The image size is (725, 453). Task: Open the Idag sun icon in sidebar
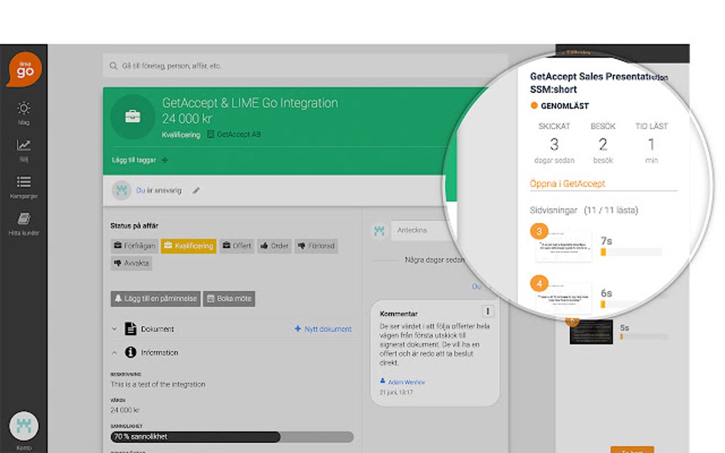[23, 108]
